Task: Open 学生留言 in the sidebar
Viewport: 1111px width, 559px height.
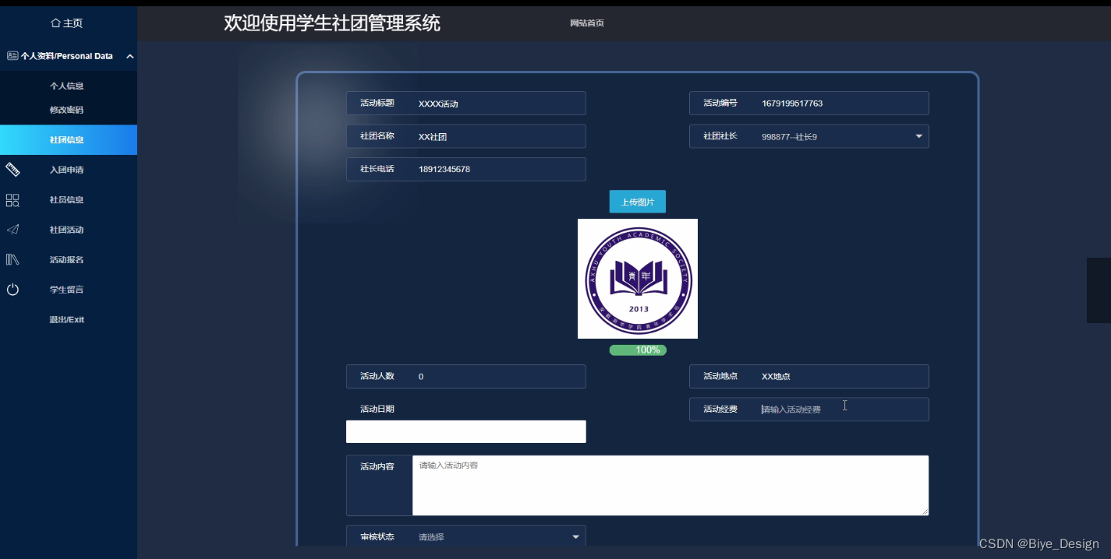Action: click(69, 290)
